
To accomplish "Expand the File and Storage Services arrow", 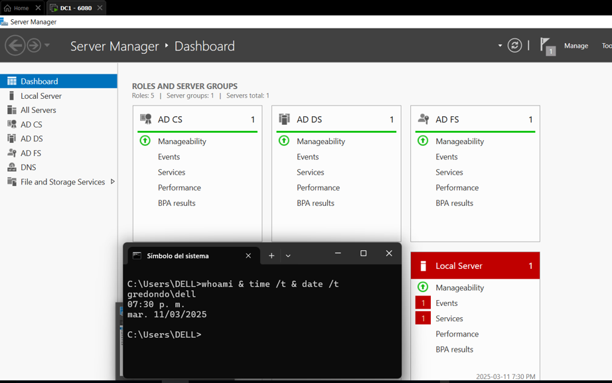I will point(112,182).
